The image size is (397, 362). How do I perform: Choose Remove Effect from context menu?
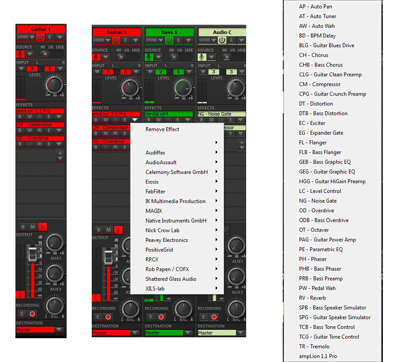[162, 129]
